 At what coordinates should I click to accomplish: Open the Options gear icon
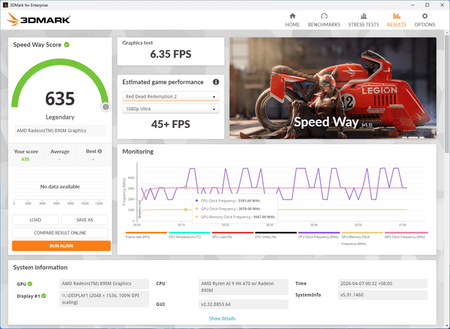[x=425, y=16]
